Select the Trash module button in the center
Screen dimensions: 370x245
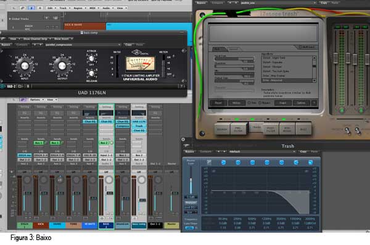tap(256, 127)
